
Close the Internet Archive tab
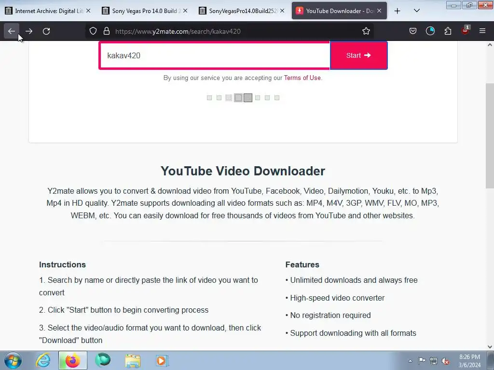pyautogui.click(x=89, y=11)
